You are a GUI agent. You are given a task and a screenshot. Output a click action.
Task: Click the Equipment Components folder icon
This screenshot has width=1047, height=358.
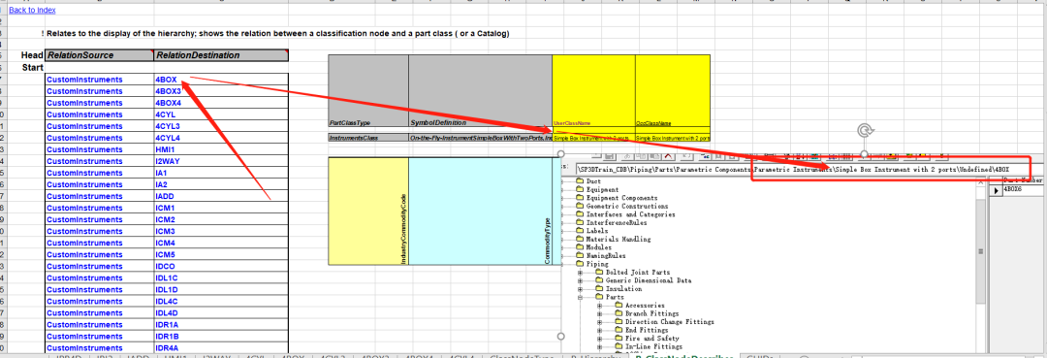point(581,198)
